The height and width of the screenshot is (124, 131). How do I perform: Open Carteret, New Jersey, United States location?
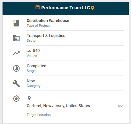click(58, 106)
